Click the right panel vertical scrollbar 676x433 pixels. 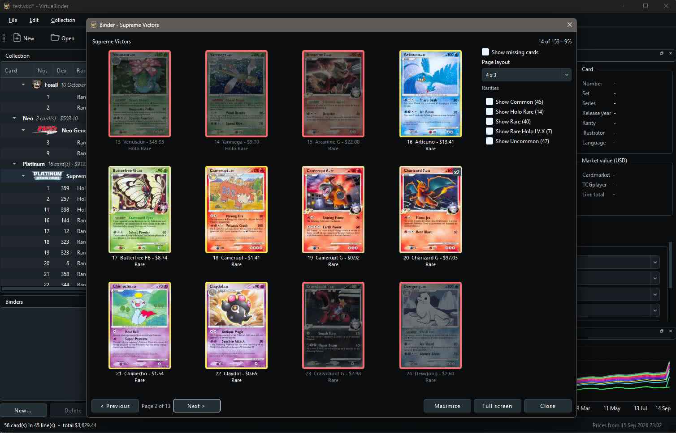[671, 264]
